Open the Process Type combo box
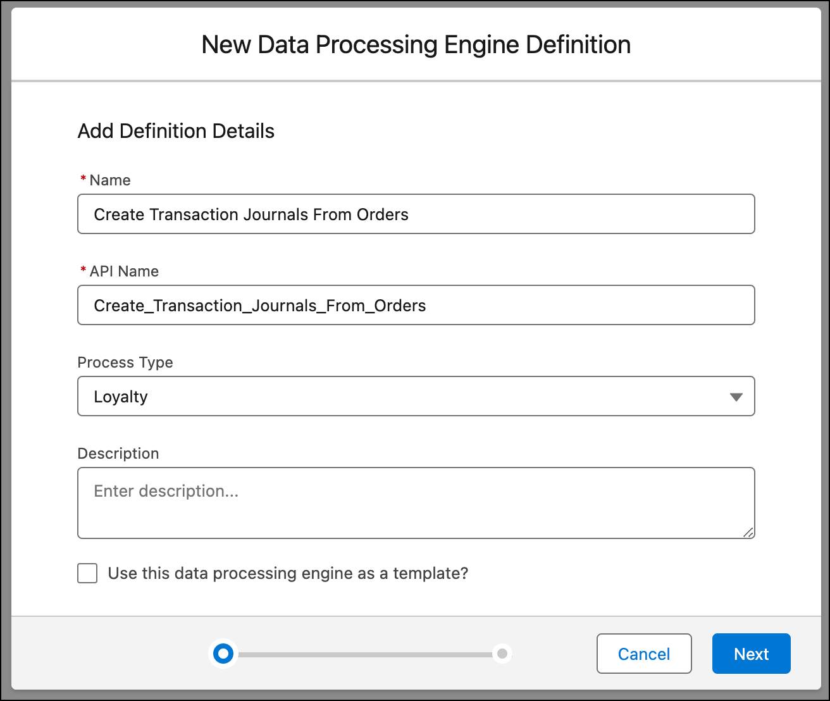830x701 pixels. coord(416,397)
